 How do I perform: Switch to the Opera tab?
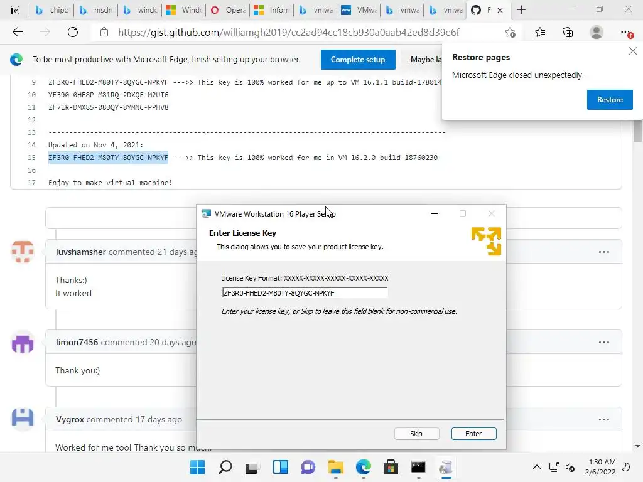228,10
